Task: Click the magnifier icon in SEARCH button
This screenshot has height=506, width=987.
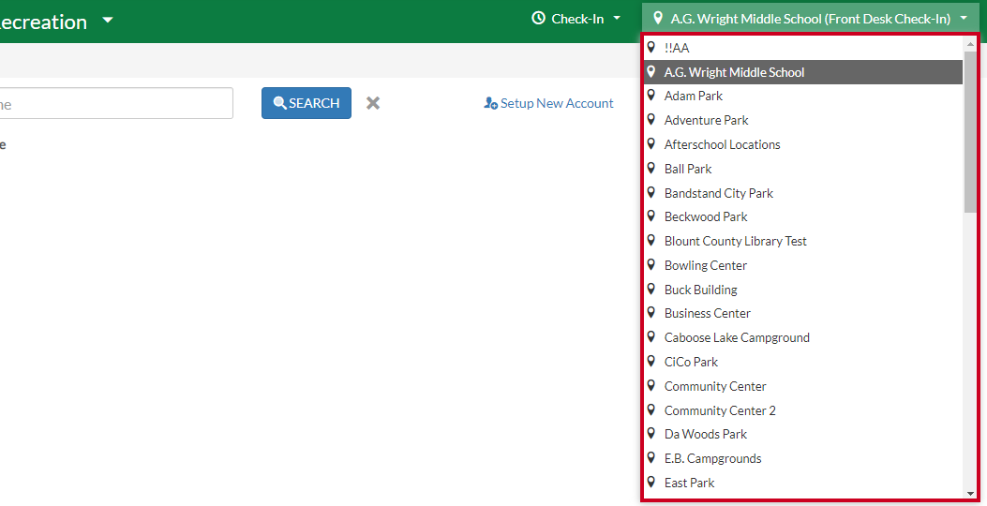Action: 279,103
